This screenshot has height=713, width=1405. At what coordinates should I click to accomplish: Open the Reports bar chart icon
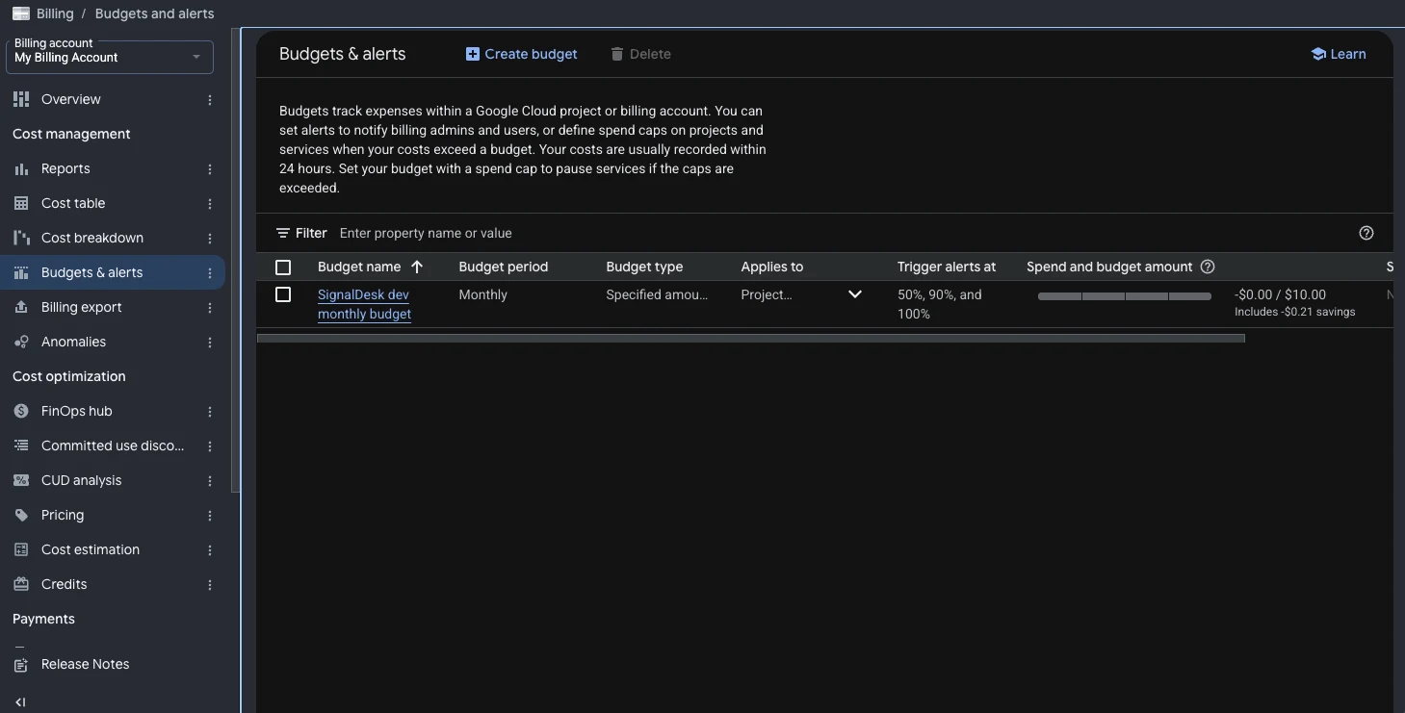(x=21, y=168)
